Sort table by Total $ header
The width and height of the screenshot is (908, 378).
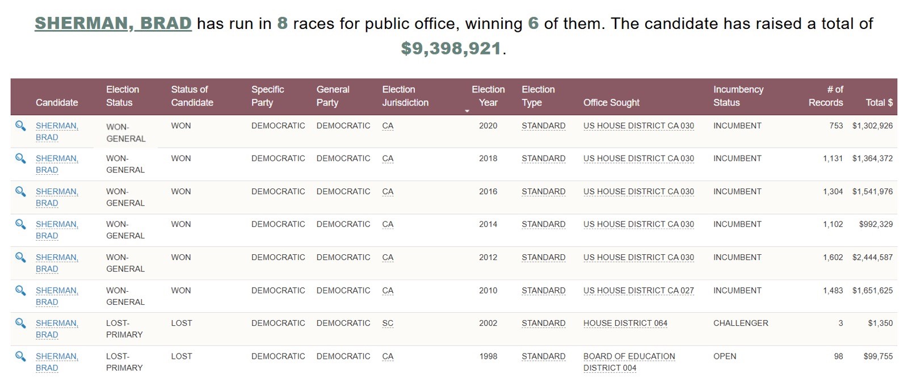click(879, 103)
